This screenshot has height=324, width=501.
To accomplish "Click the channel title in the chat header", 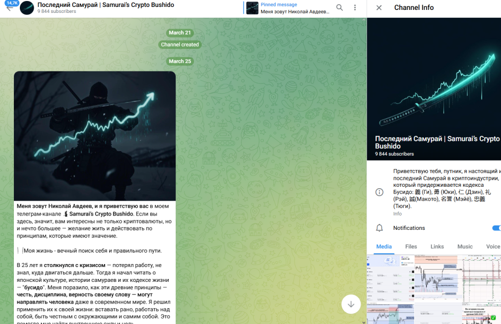I will pos(106,5).
